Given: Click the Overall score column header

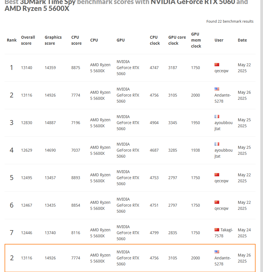Looking at the screenshot, I should (x=28, y=40).
